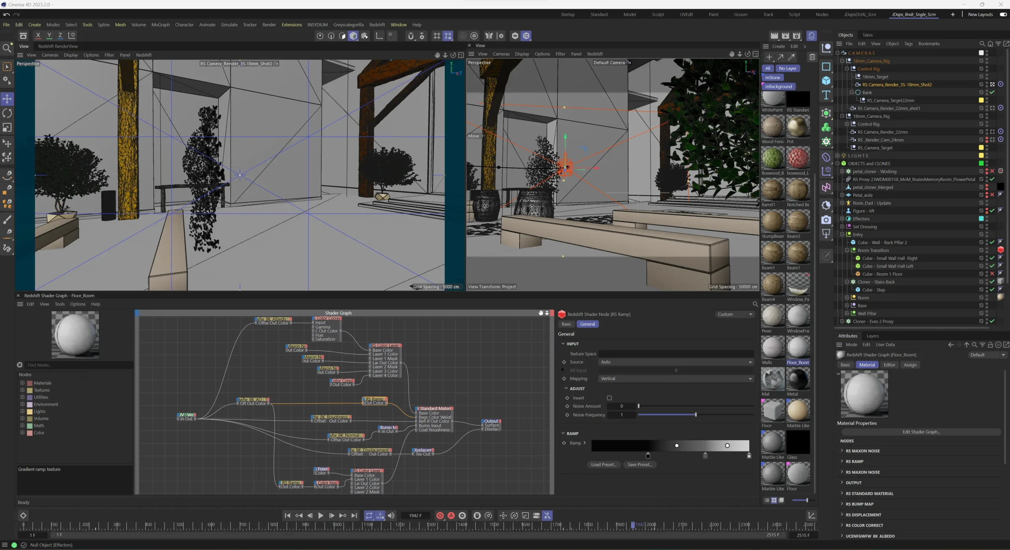Switch to the Takes tab
The height and width of the screenshot is (550, 1010).
[x=868, y=35]
